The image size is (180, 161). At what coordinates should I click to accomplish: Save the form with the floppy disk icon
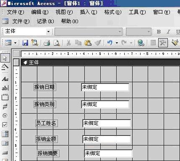[25, 43]
